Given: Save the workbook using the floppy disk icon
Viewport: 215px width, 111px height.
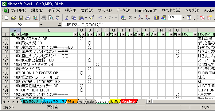Looking at the screenshot, I should tap(21, 18).
